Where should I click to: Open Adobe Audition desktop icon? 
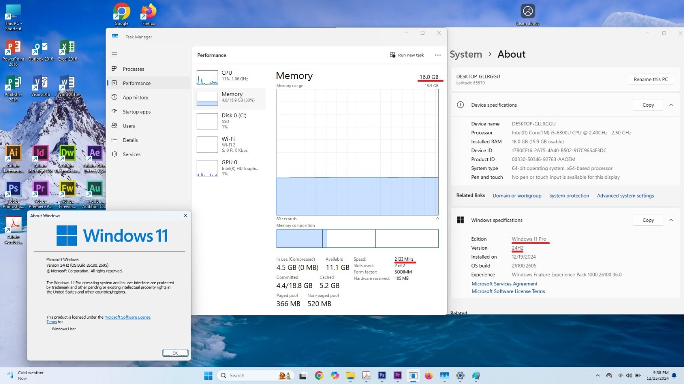coord(94,195)
